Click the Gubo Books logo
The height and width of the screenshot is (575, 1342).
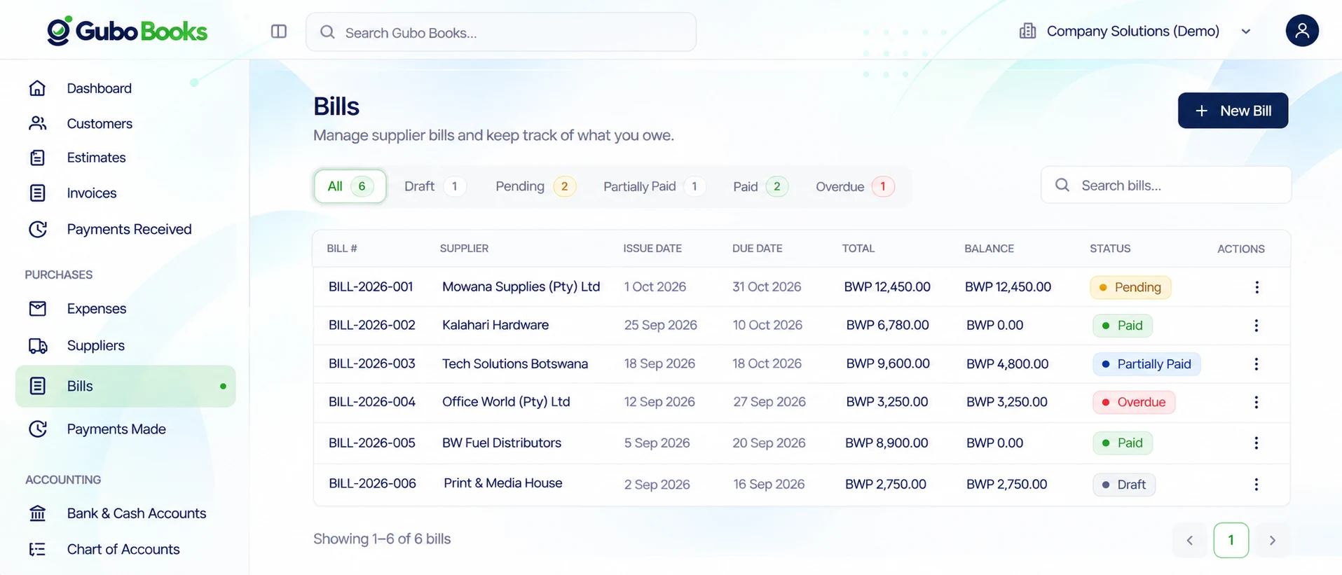[x=127, y=31]
